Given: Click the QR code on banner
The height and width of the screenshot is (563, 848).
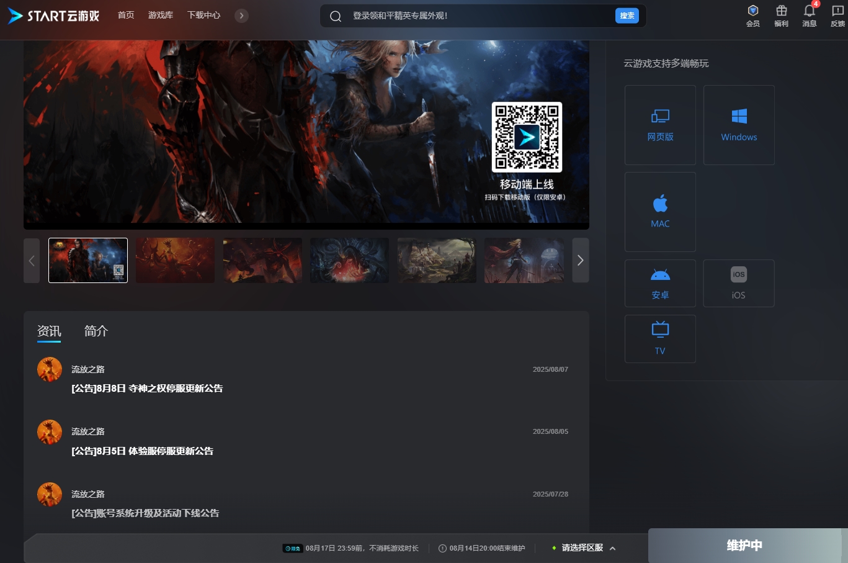Looking at the screenshot, I should point(527,137).
